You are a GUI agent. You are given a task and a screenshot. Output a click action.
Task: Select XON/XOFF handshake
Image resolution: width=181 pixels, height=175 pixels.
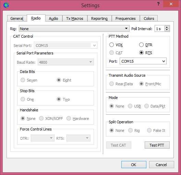pos(51,118)
